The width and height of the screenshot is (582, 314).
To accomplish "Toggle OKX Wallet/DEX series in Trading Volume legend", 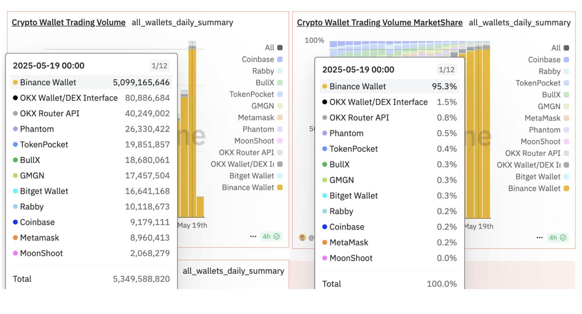I will (x=247, y=164).
